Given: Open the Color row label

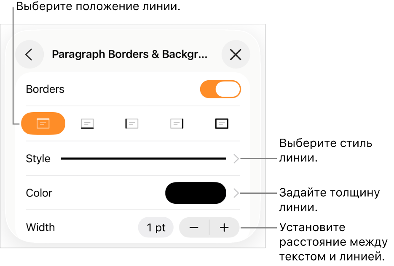Looking at the screenshot, I should point(39,193).
